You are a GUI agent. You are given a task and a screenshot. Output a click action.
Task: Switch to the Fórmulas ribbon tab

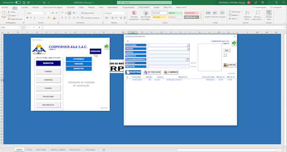pos(70,7)
